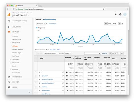
Task: Open the your-firm.com account selector
Action: coord(21,15)
